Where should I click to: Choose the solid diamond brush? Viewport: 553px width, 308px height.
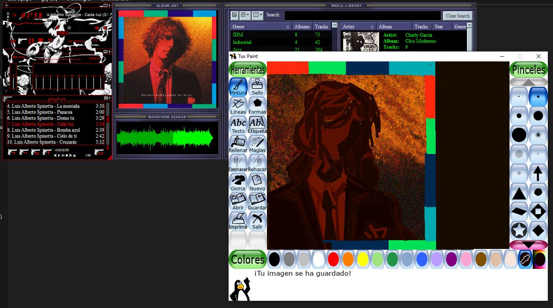click(x=538, y=230)
